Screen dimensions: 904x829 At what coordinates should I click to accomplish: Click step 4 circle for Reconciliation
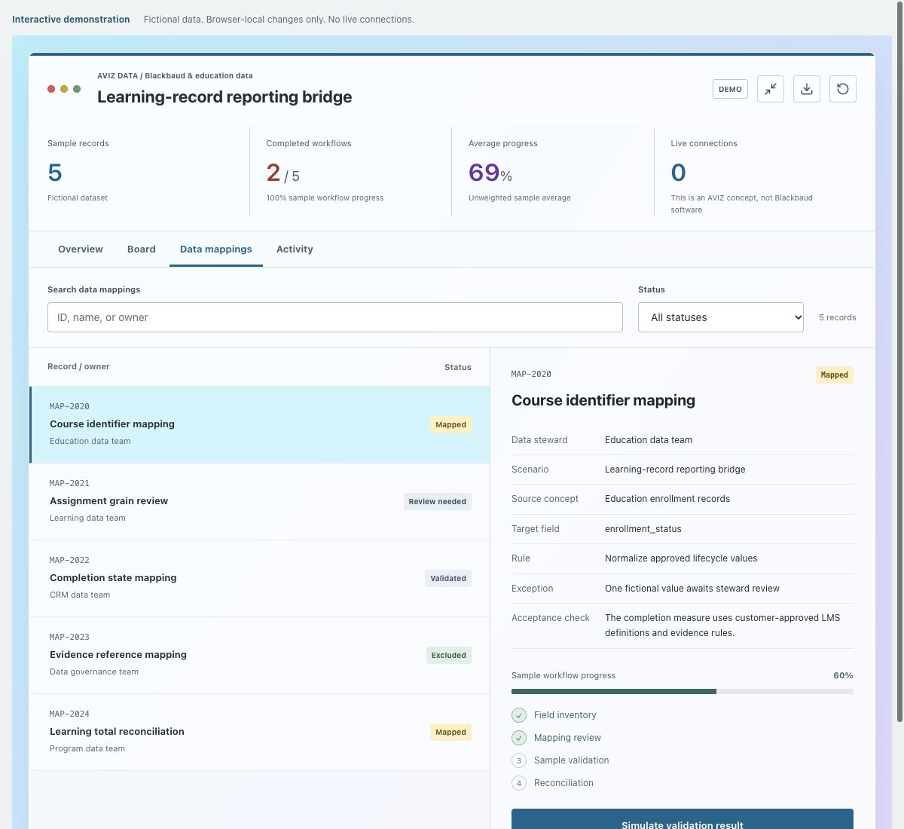pyautogui.click(x=519, y=783)
